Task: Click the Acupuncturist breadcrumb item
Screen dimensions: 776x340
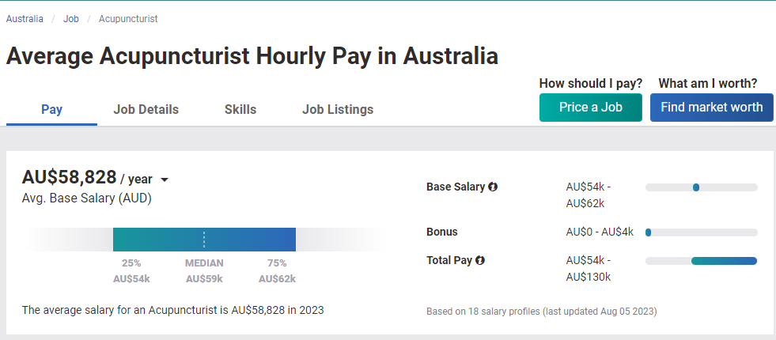Action: pos(128,19)
